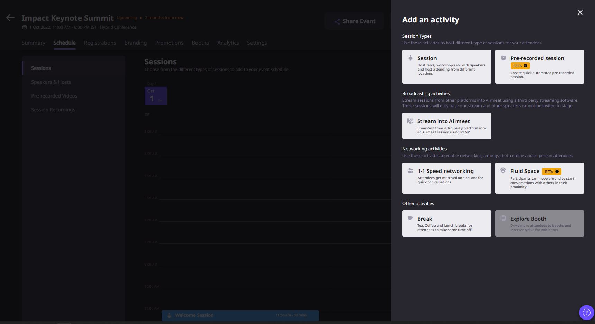Click the coffee cup icon on Break card
The image size is (595, 324).
pos(410,218)
